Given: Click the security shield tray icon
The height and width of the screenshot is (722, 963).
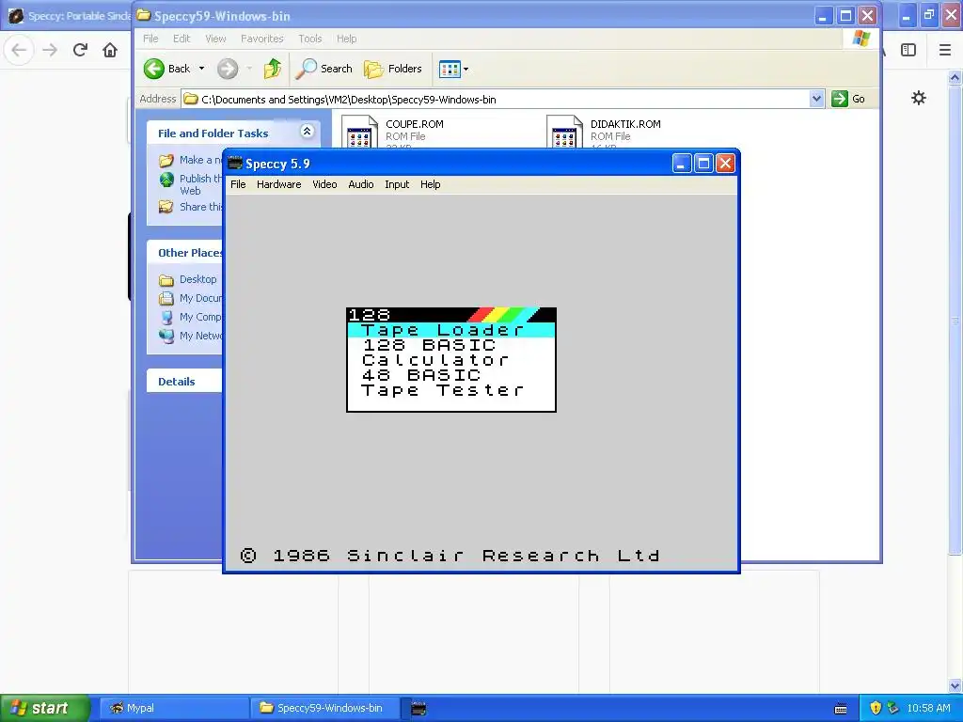Looking at the screenshot, I should tap(876, 708).
